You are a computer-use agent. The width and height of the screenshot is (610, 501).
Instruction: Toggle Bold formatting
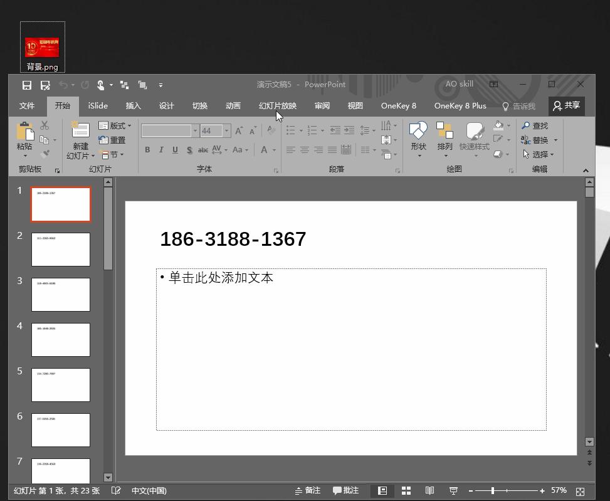(x=147, y=150)
